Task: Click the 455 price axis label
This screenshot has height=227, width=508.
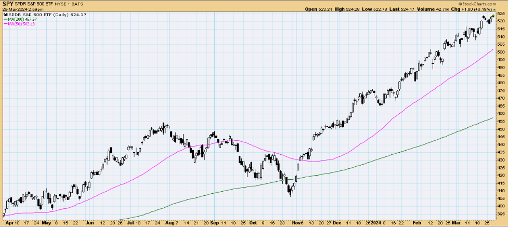Action: point(500,122)
